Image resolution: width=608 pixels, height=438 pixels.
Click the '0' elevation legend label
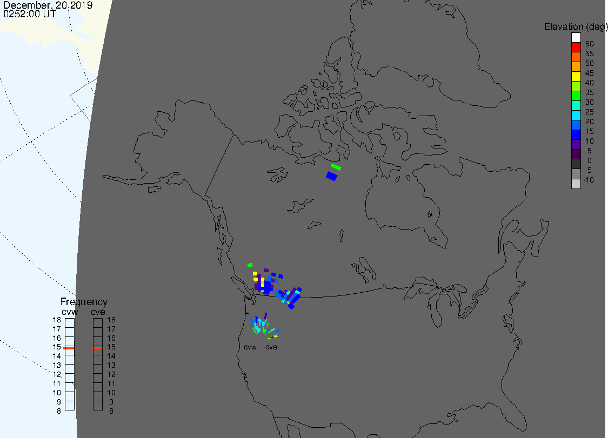(x=590, y=160)
